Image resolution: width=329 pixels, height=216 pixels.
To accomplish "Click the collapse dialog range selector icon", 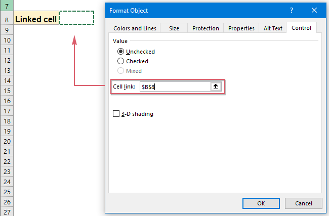I will pyautogui.click(x=216, y=87).
